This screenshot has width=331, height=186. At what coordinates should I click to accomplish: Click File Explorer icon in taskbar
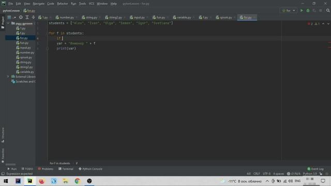pyautogui.click(x=66, y=181)
